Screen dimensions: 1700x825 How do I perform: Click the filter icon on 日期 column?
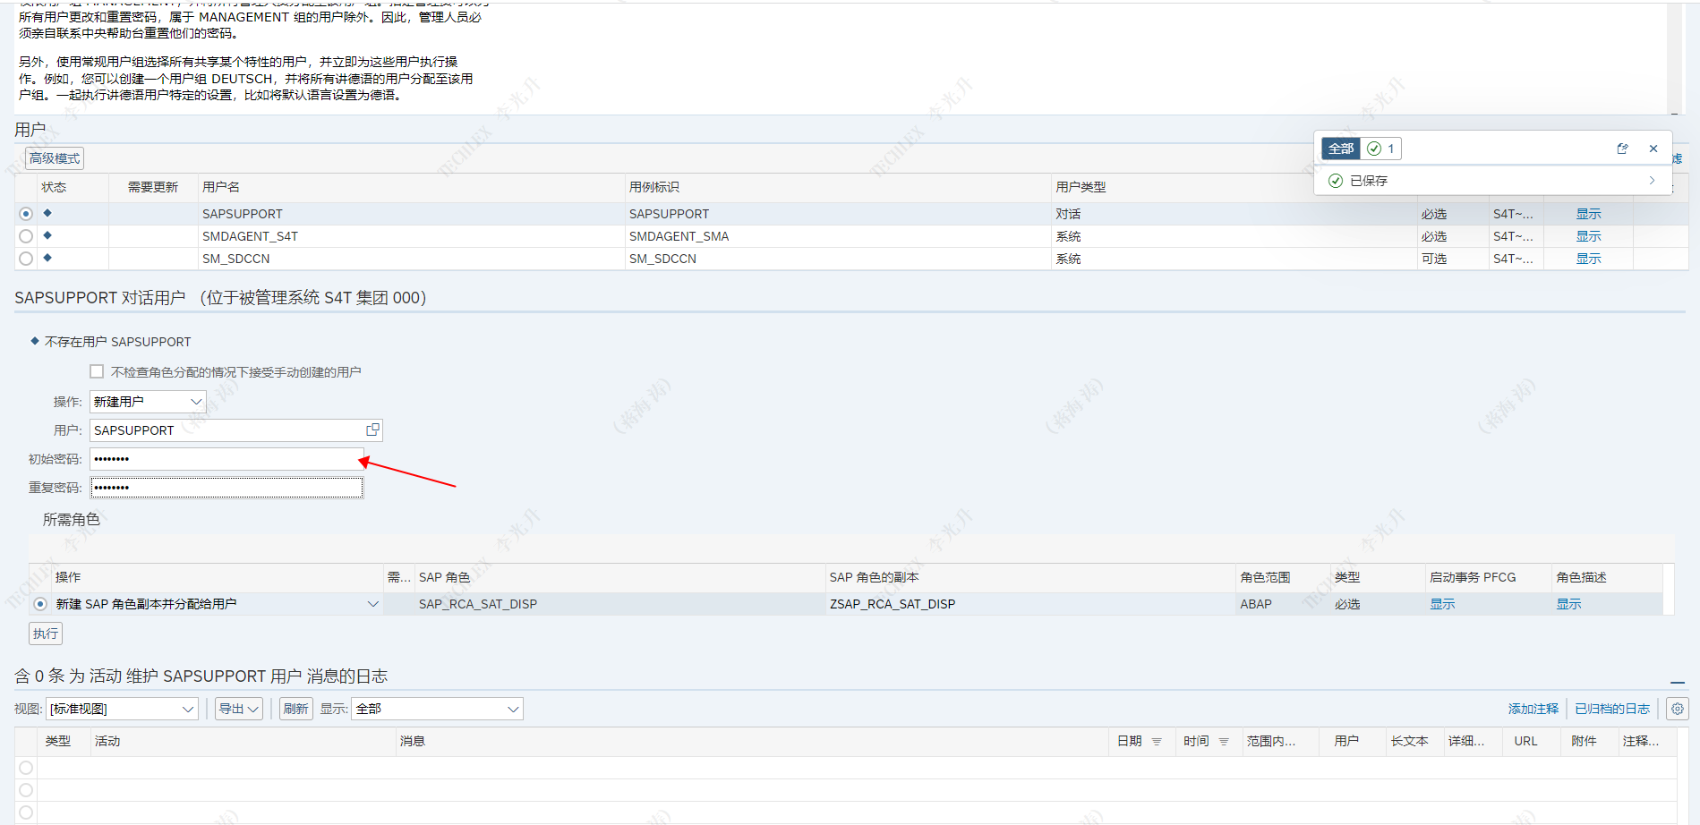pos(1157,742)
